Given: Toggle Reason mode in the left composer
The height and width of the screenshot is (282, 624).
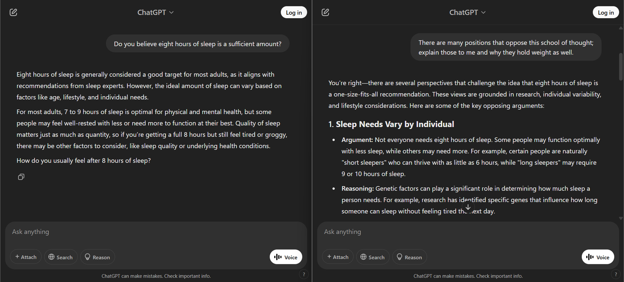Looking at the screenshot, I should tap(97, 257).
